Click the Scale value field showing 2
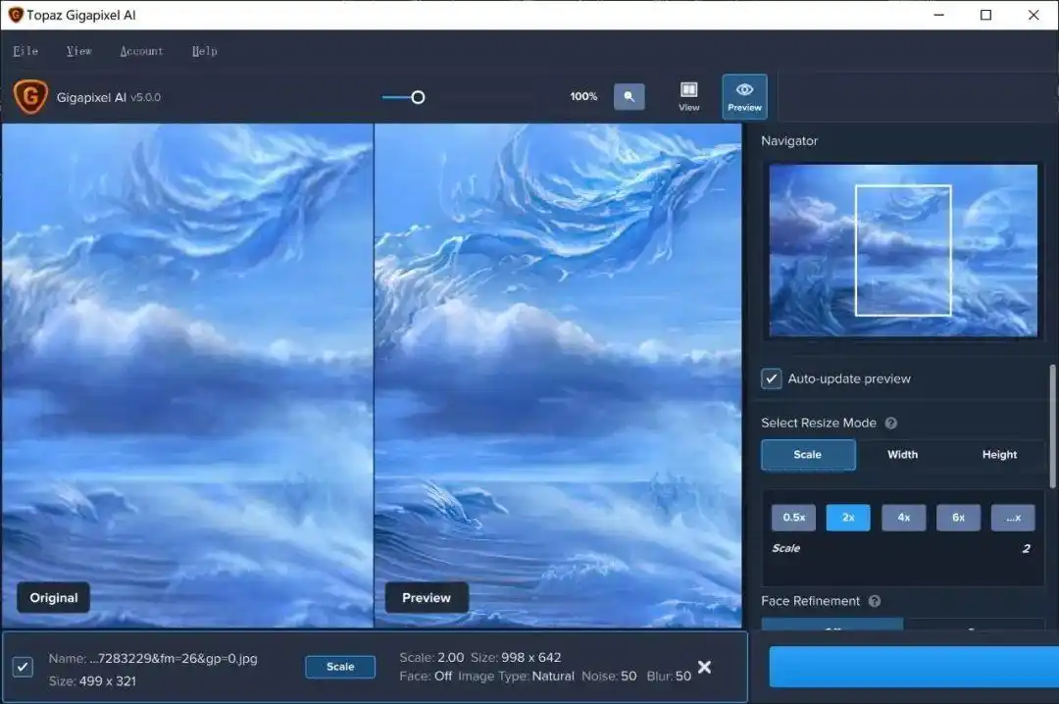The image size is (1059, 704). click(1026, 549)
